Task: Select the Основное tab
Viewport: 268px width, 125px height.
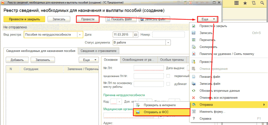Action: pyautogui.click(x=111, y=60)
